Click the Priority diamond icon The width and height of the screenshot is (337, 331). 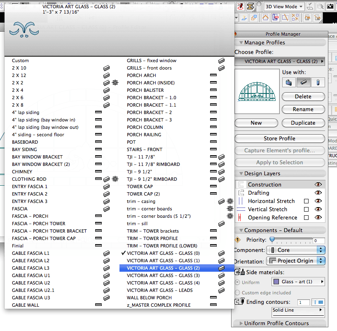click(x=238, y=240)
